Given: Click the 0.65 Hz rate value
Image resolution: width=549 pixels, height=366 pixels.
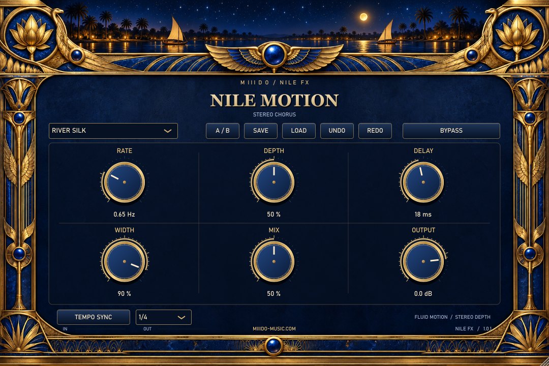Looking at the screenshot, I should 125,215.
